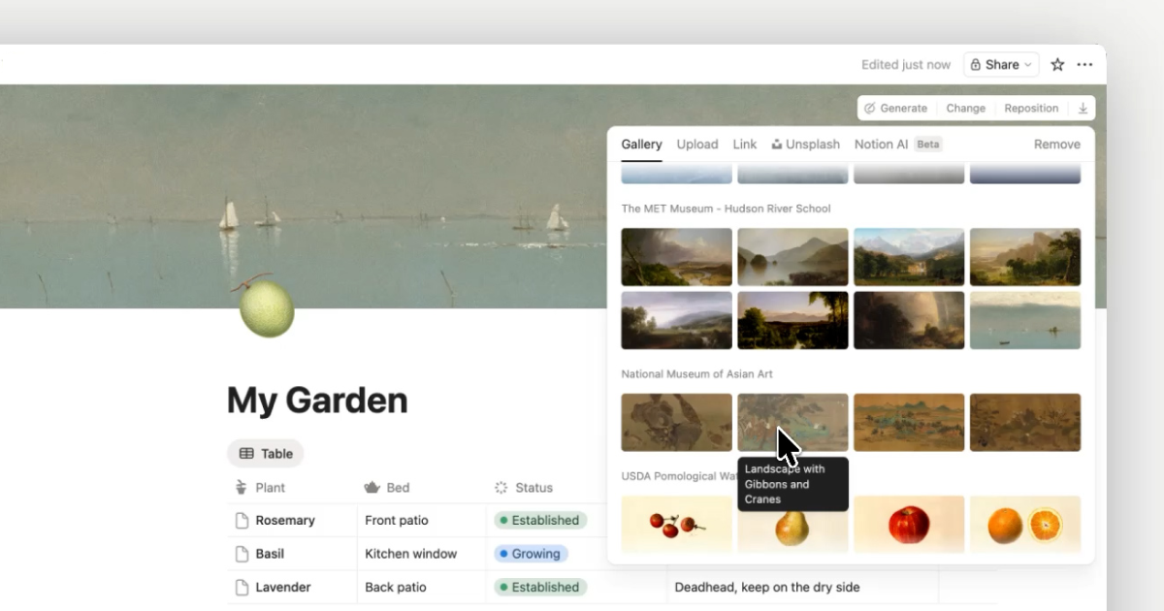Click Reposition cover button
Viewport: 1164px width, 611px height.
tap(1031, 109)
